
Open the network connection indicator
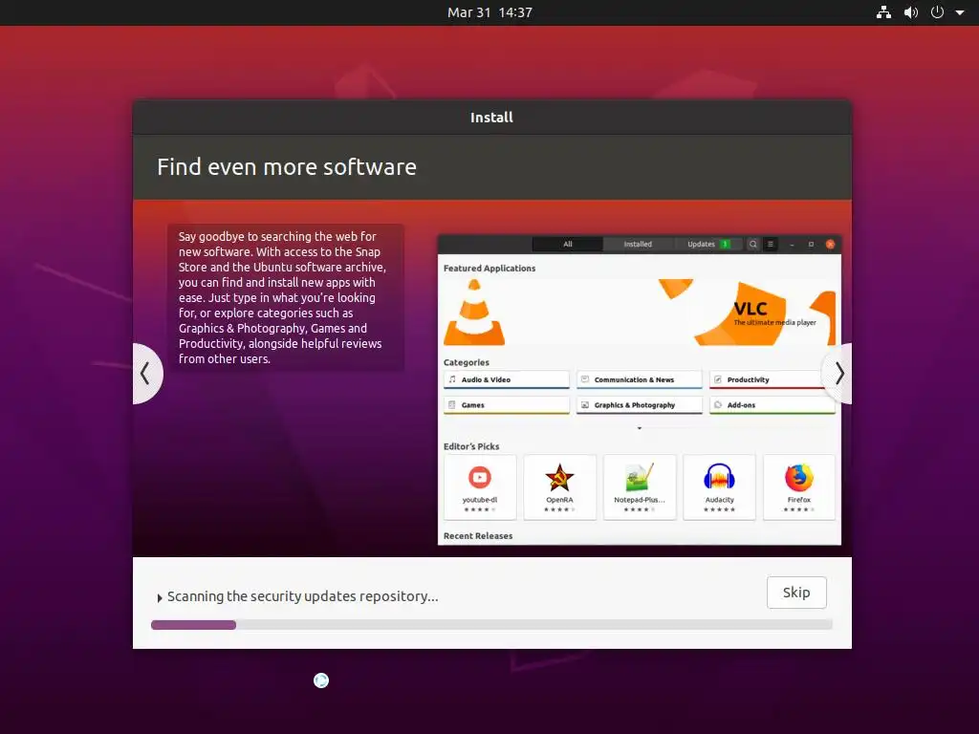coord(883,12)
